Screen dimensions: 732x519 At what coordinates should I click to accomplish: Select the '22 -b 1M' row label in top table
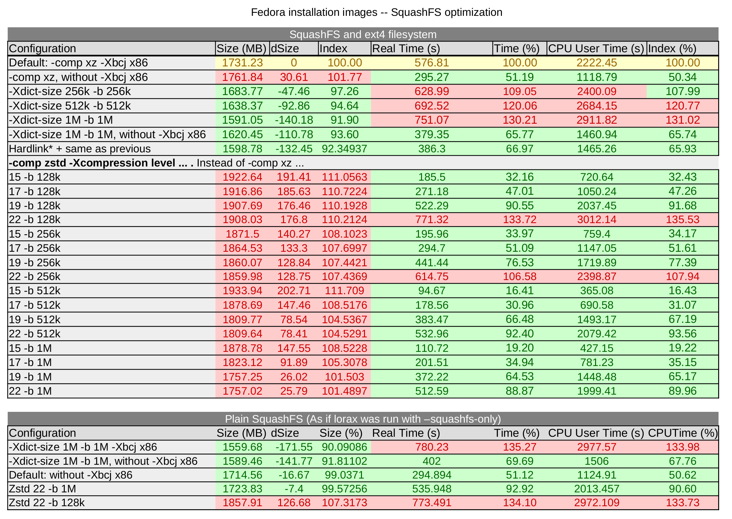point(30,391)
